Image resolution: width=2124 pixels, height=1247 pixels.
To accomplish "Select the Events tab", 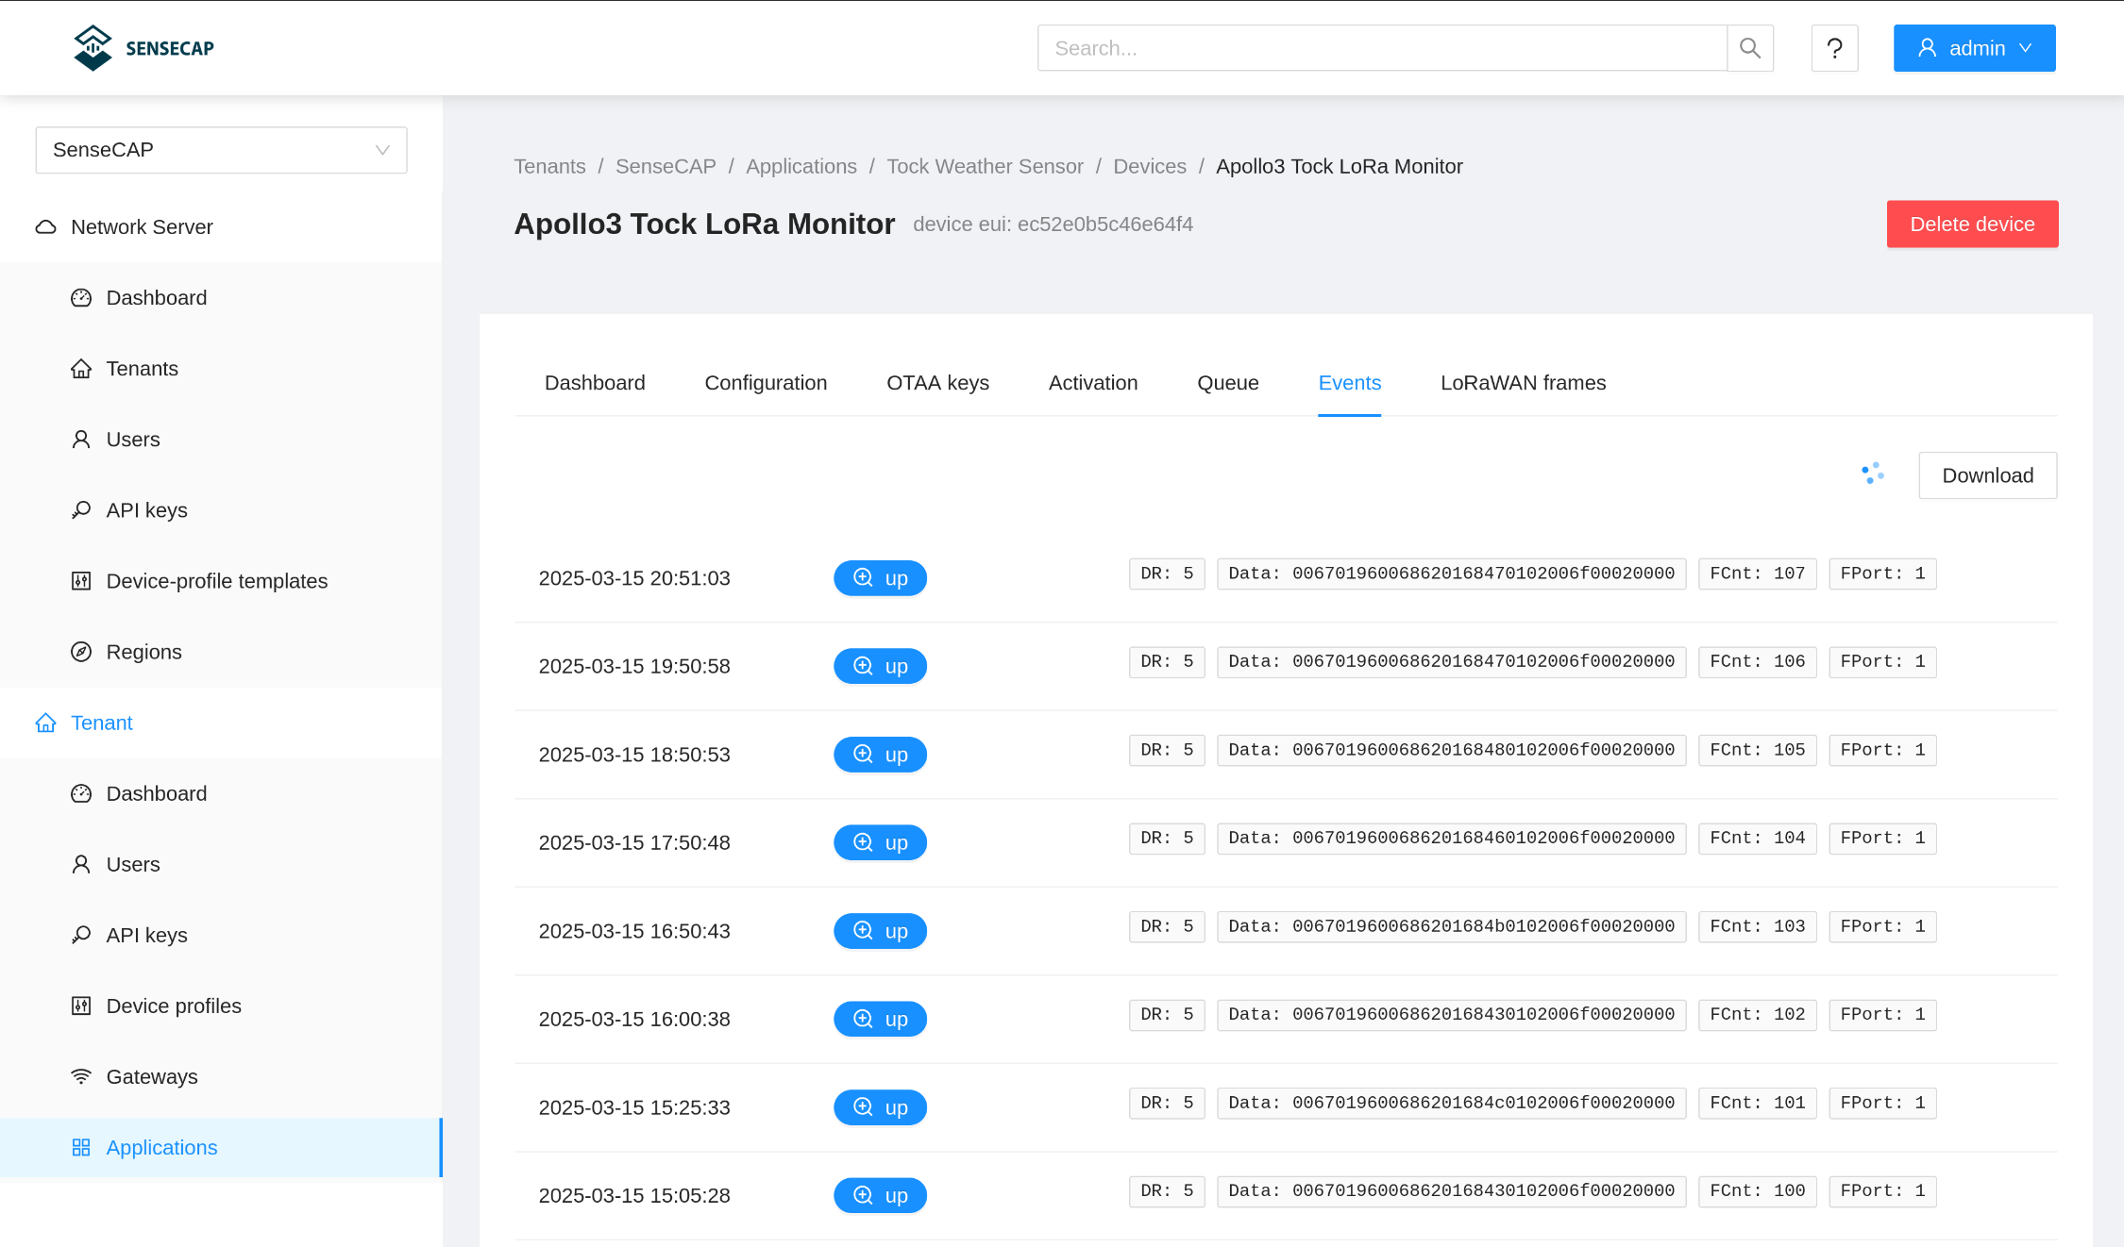I will click(x=1349, y=383).
